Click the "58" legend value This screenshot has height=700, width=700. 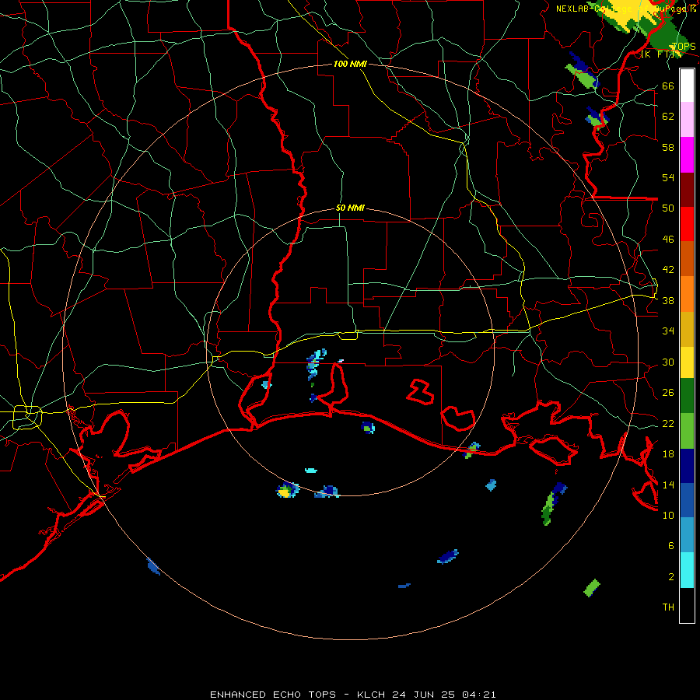pos(668,147)
